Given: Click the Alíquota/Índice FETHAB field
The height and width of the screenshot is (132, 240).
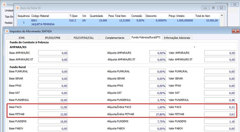Looking at the screenshot, I should (157, 114).
